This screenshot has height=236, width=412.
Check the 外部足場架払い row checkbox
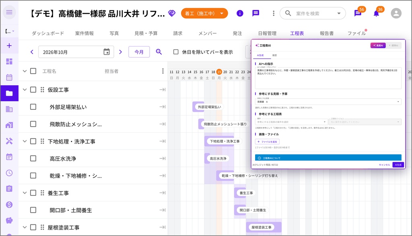coord(33,107)
